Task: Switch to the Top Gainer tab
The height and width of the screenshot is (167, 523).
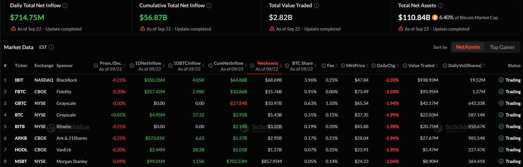Action: point(502,47)
